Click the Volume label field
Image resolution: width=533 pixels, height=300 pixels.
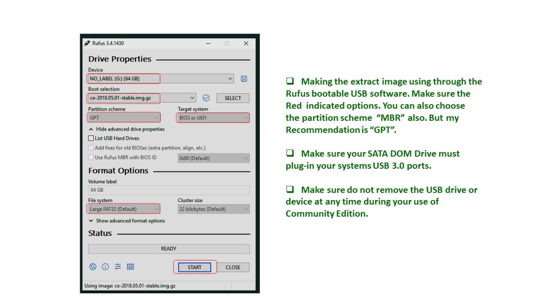(x=169, y=190)
